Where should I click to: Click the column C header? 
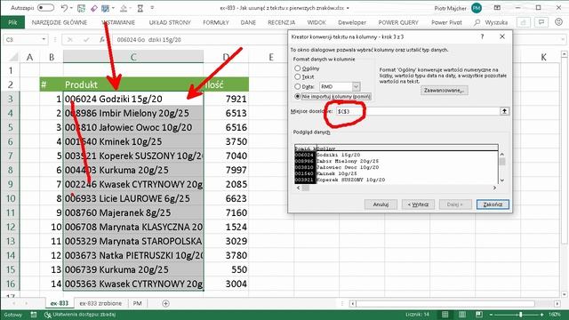point(133,57)
